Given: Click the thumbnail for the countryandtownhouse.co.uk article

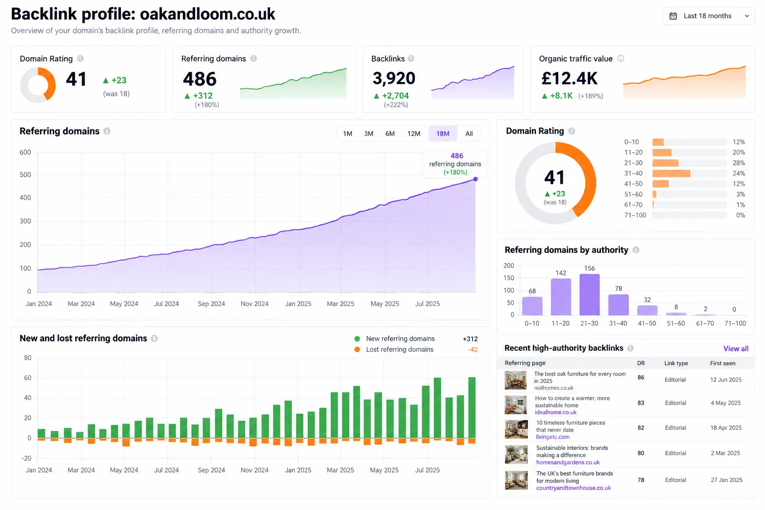Looking at the screenshot, I should (516, 481).
